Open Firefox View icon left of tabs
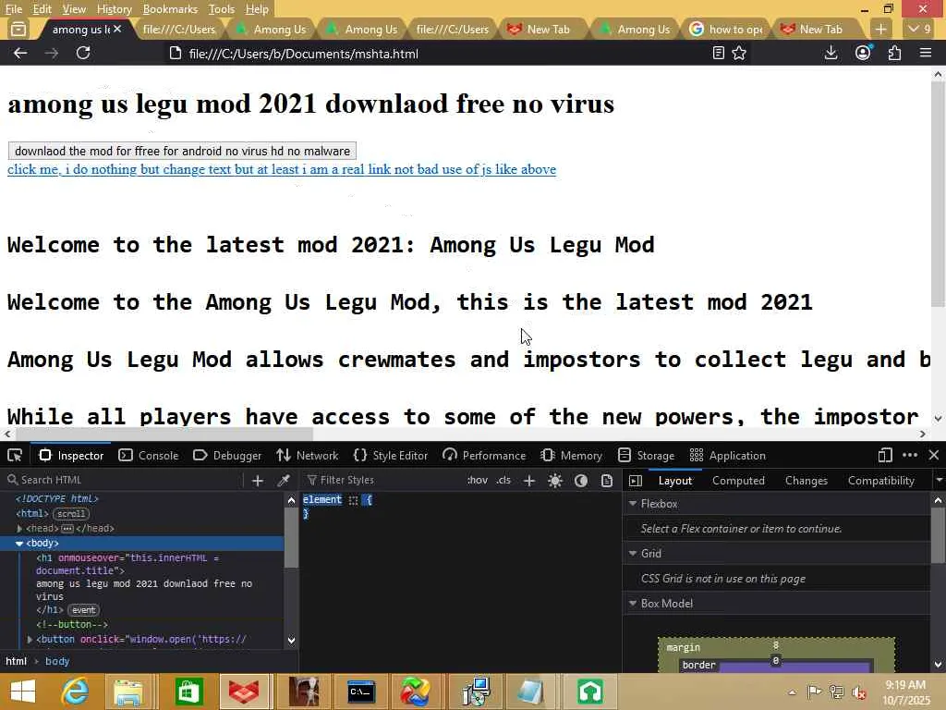The height and width of the screenshot is (710, 946). tap(18, 29)
